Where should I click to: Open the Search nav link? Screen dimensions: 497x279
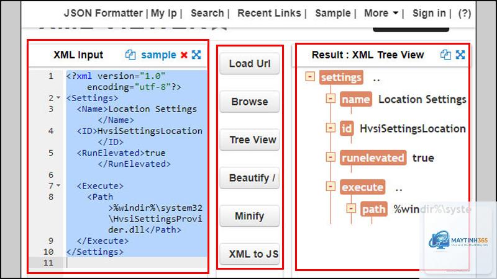point(207,13)
